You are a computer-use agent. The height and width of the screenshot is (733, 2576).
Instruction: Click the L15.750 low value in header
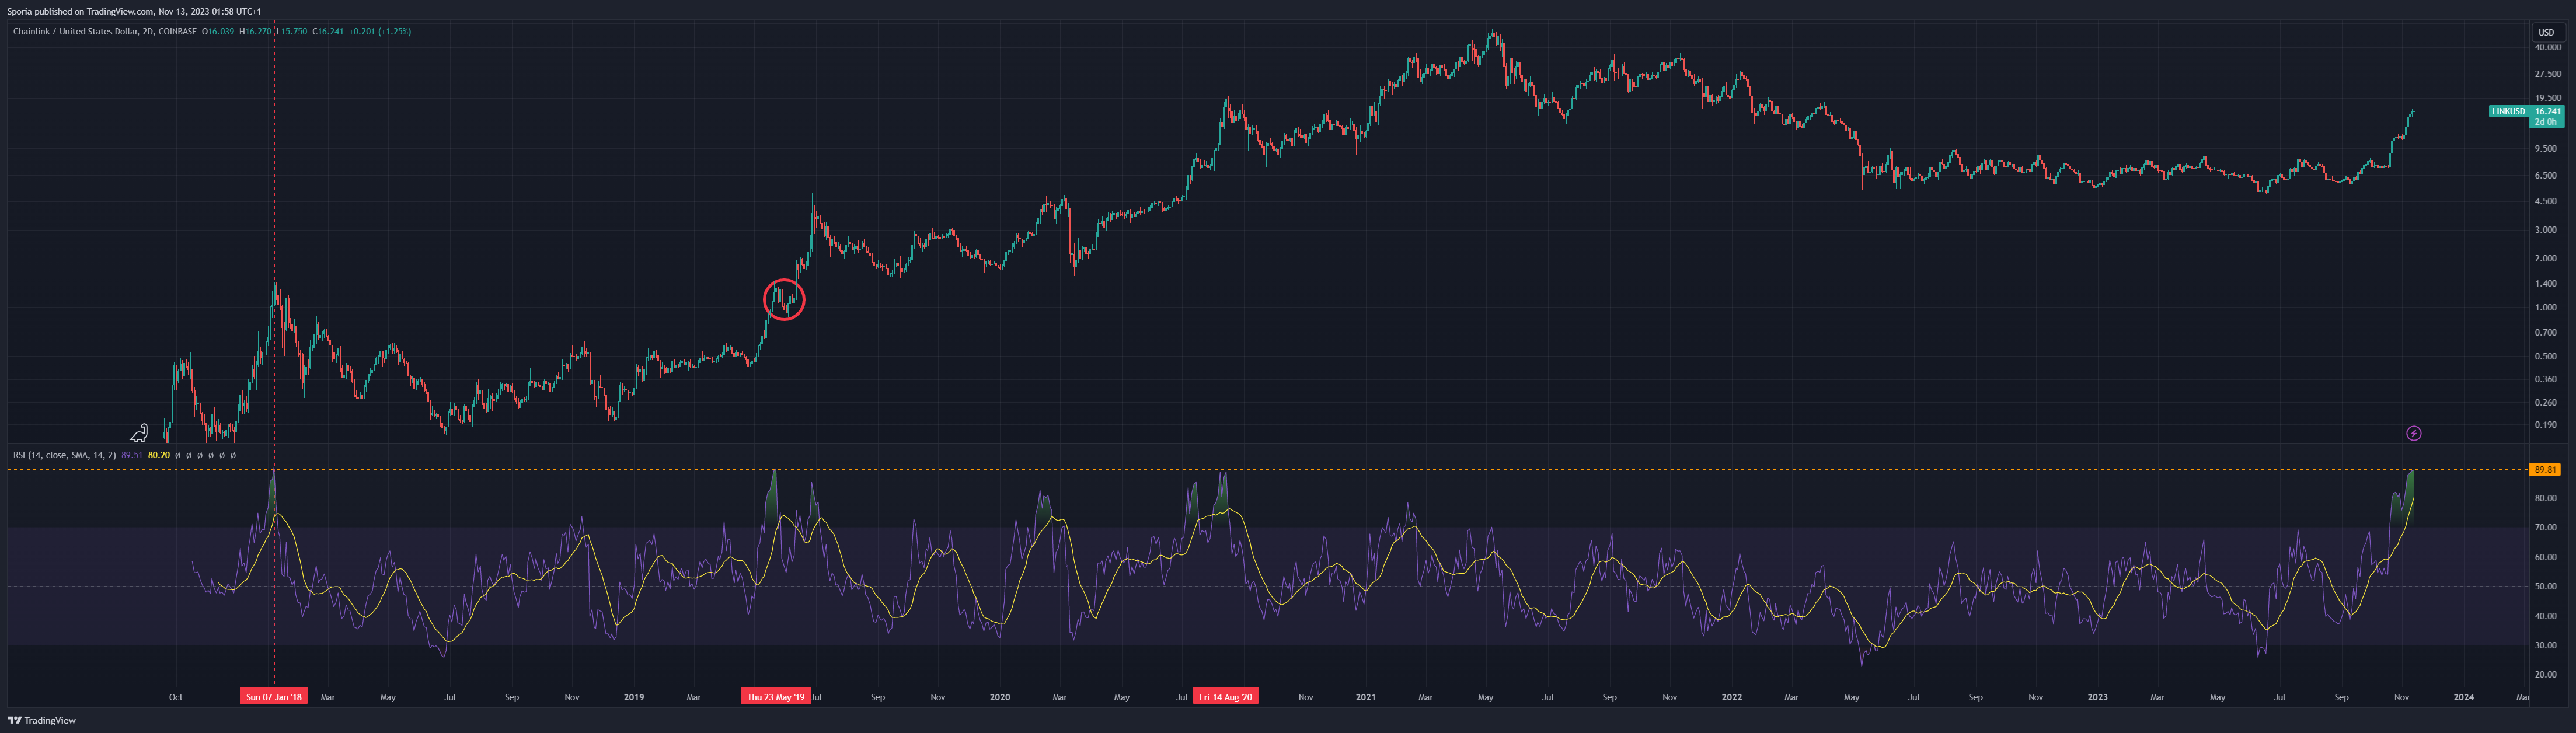pyautogui.click(x=292, y=31)
